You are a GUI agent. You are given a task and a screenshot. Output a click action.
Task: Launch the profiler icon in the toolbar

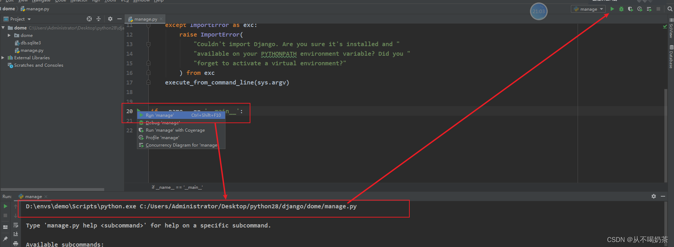[x=640, y=9]
